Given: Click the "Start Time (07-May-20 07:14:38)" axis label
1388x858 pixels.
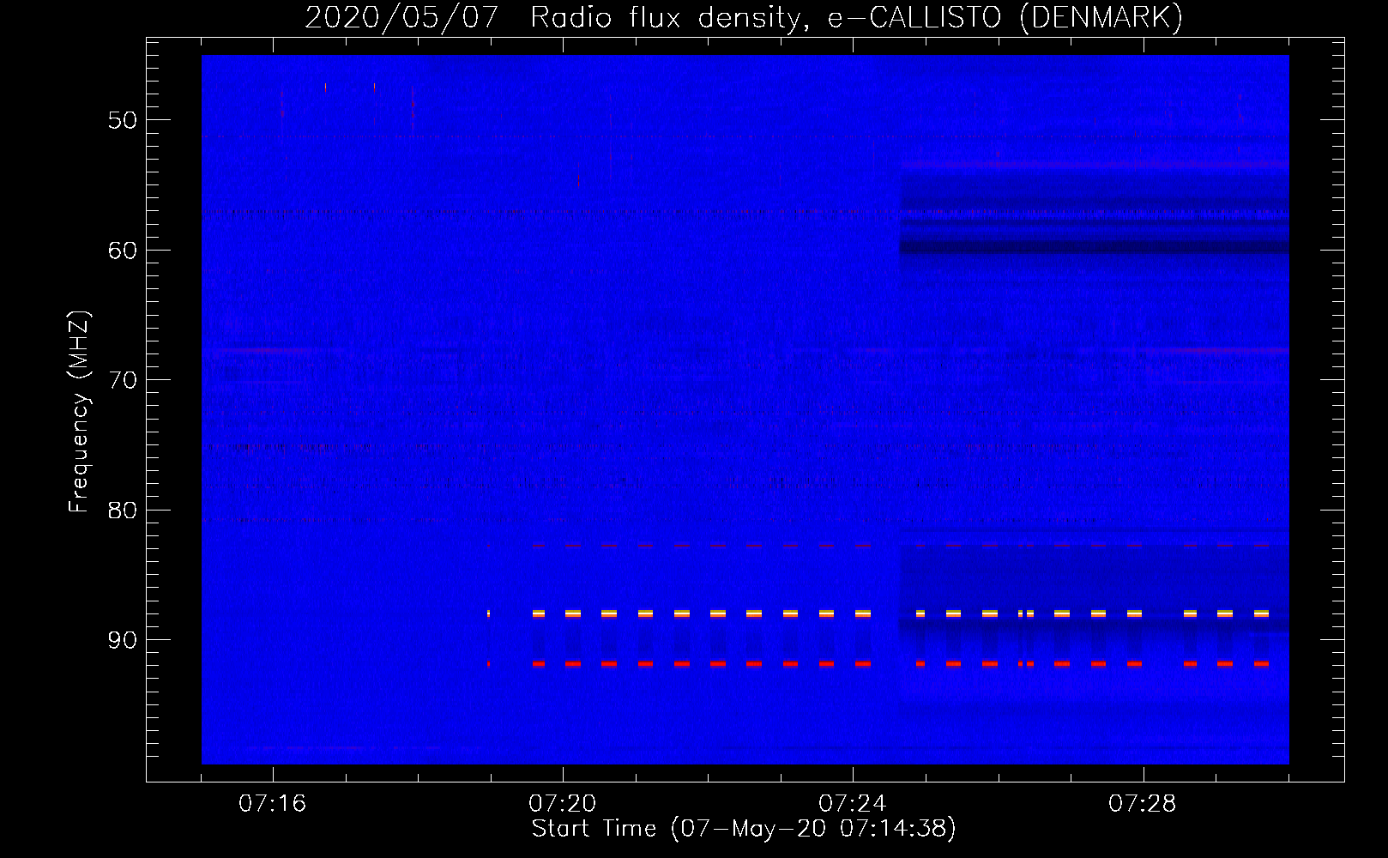Looking at the screenshot, I should point(744,829).
